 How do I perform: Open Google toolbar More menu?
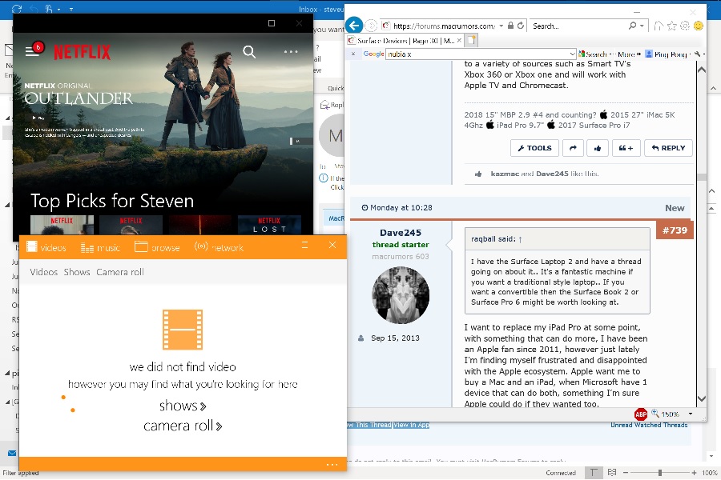(x=629, y=54)
